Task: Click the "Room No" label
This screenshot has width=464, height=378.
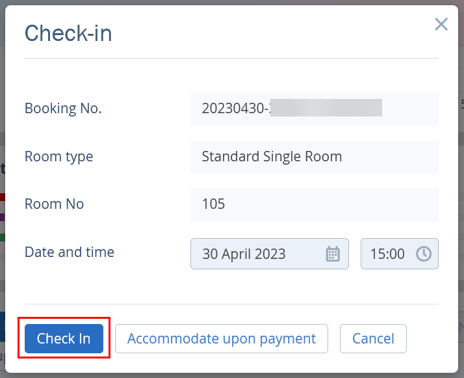Action: [x=55, y=204]
